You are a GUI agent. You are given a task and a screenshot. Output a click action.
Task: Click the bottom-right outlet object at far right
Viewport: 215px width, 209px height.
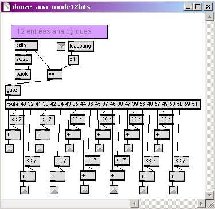pos(173,190)
